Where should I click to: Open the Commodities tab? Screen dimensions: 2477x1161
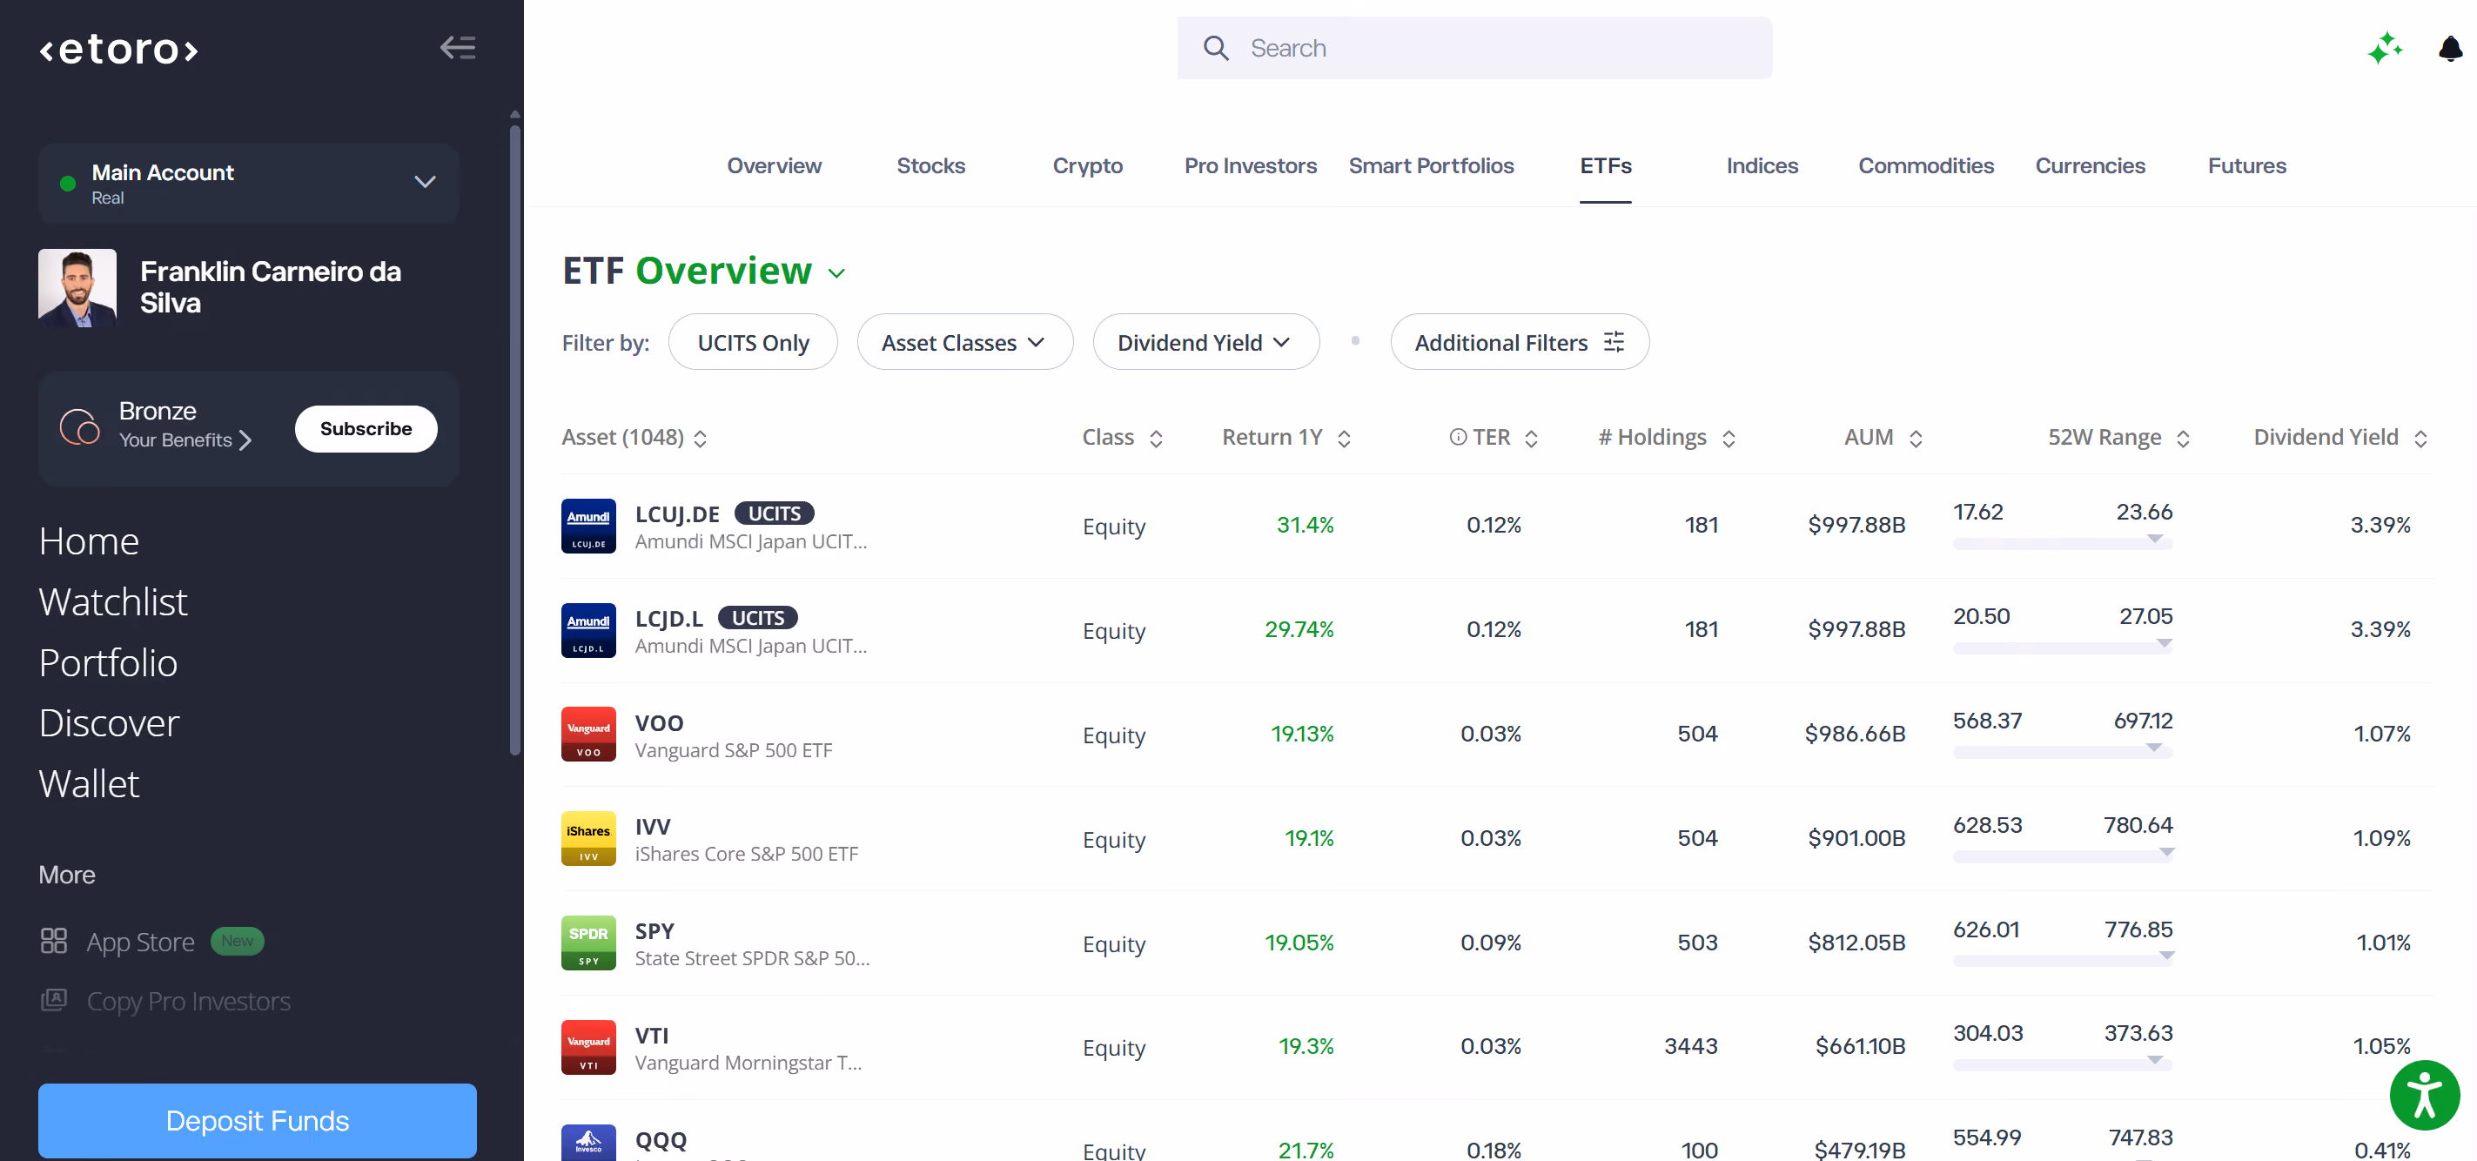pyautogui.click(x=1925, y=165)
